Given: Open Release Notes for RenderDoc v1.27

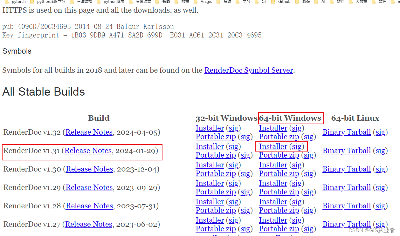Looking at the screenshot, I should pos(89,224).
